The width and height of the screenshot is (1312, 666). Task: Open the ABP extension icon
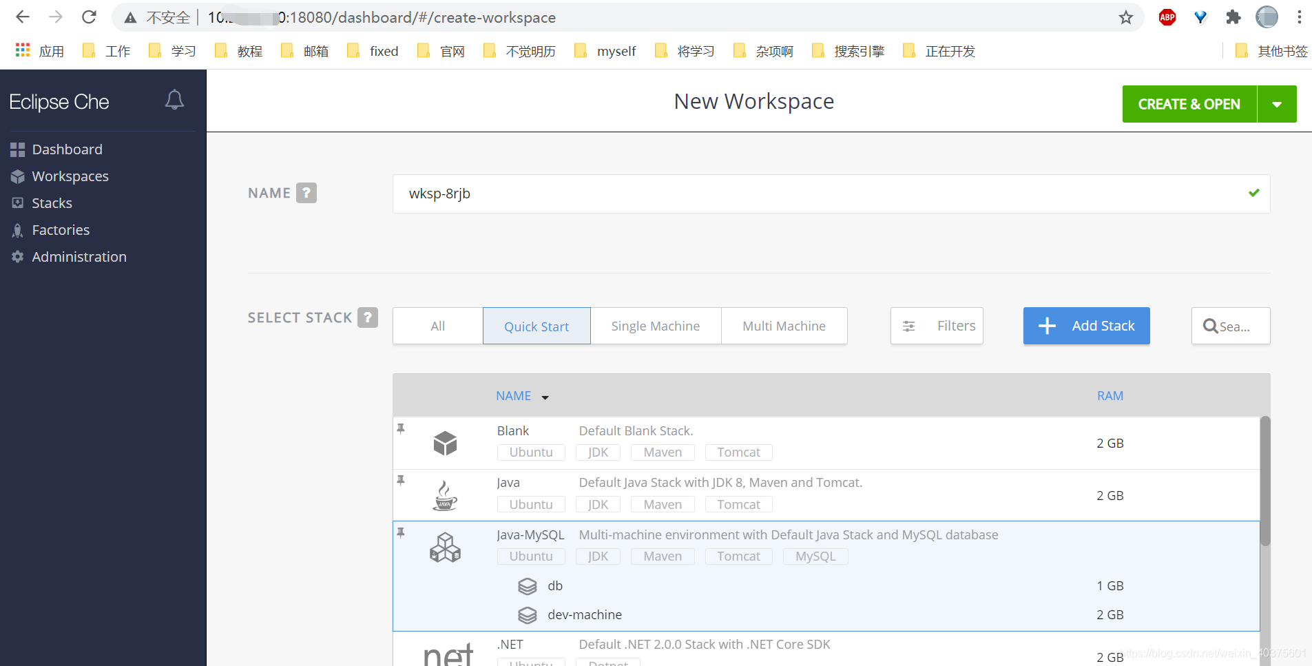[x=1167, y=17]
